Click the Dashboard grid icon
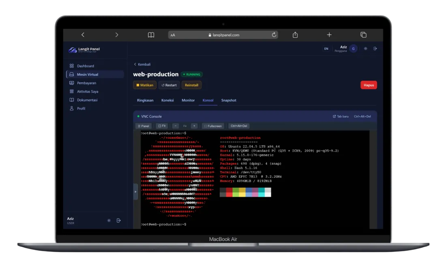The height and width of the screenshot is (268, 446). (x=72, y=66)
